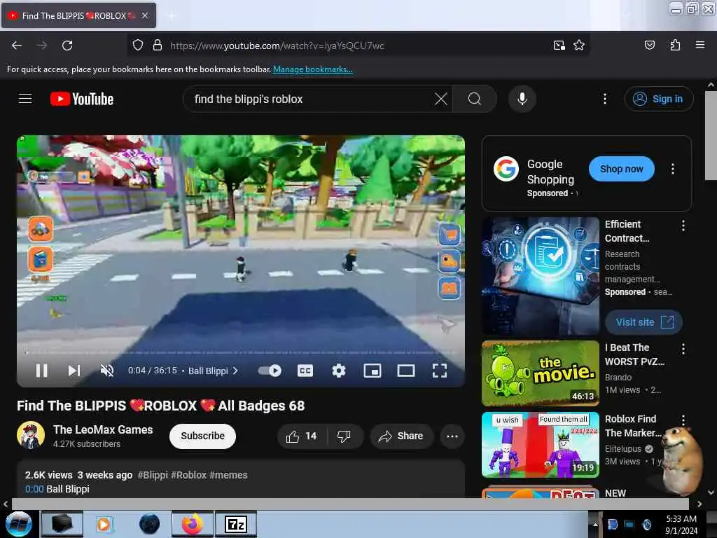Show hidden system tray icons arrow
The image size is (717, 538).
[x=595, y=524]
